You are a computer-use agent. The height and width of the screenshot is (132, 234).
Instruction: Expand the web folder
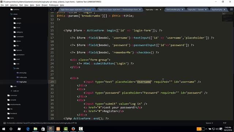pyautogui.click(x=15, y=87)
